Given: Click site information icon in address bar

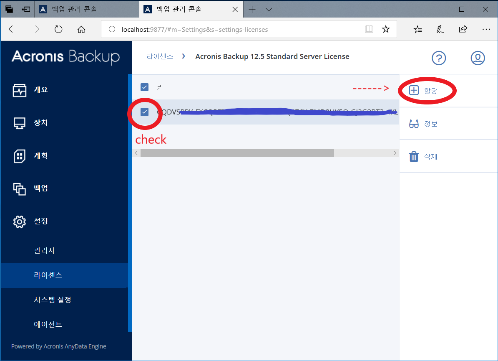Looking at the screenshot, I should click(112, 29).
